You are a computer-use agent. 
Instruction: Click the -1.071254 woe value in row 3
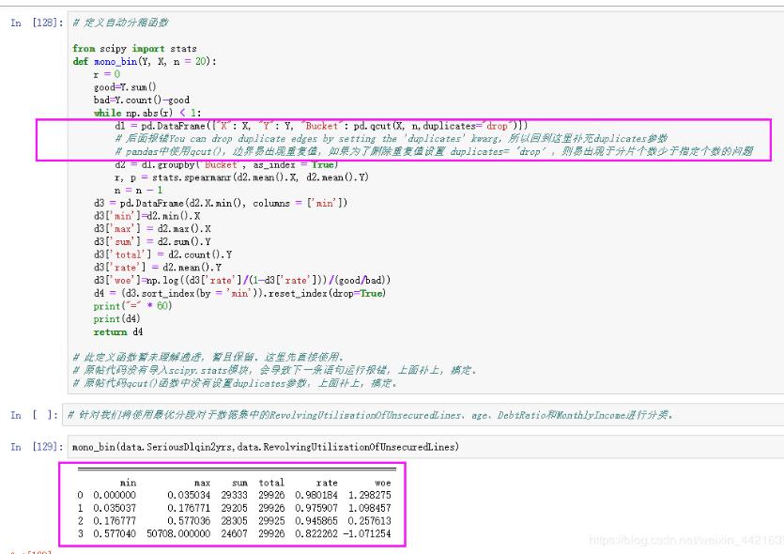pyautogui.click(x=367, y=534)
